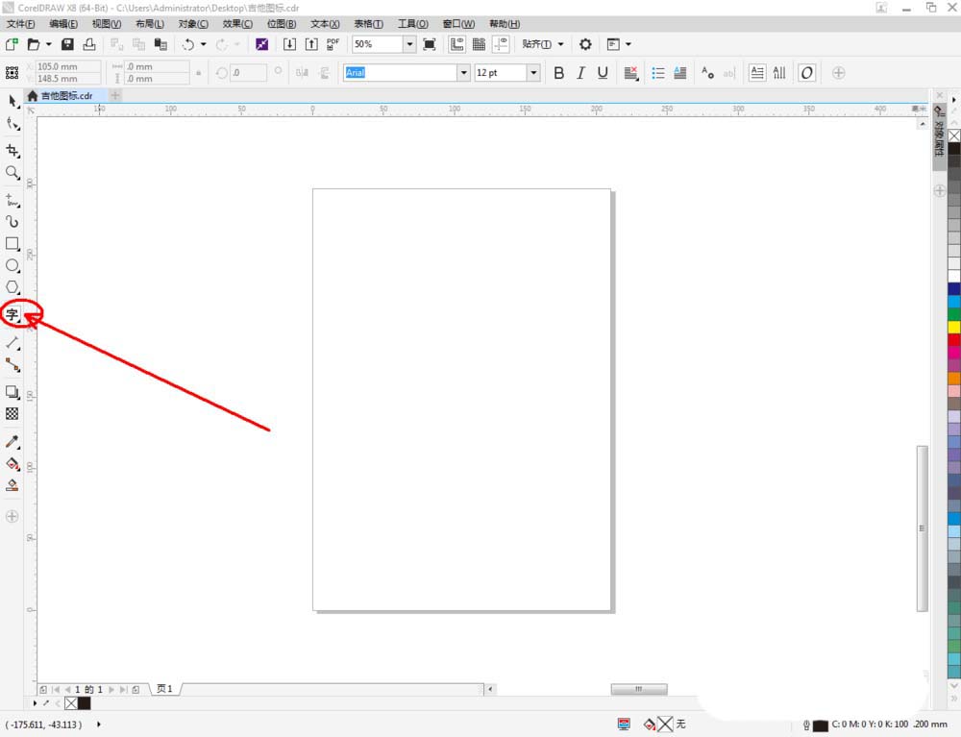Toggle Bold formatting

click(558, 73)
